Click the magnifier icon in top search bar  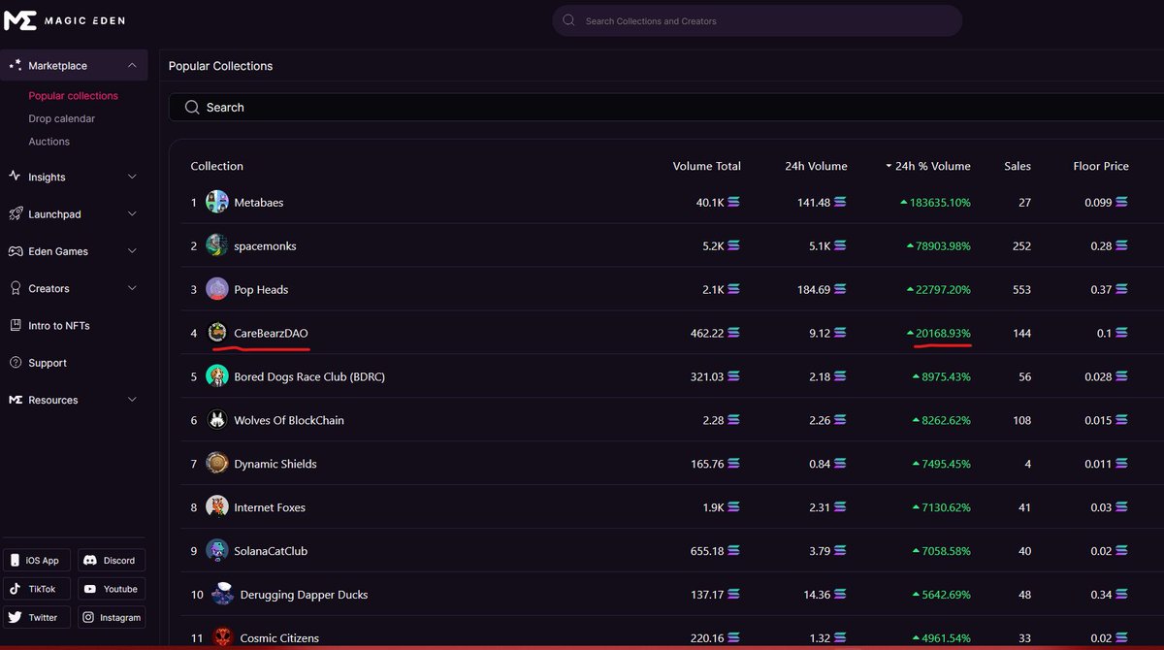(568, 20)
